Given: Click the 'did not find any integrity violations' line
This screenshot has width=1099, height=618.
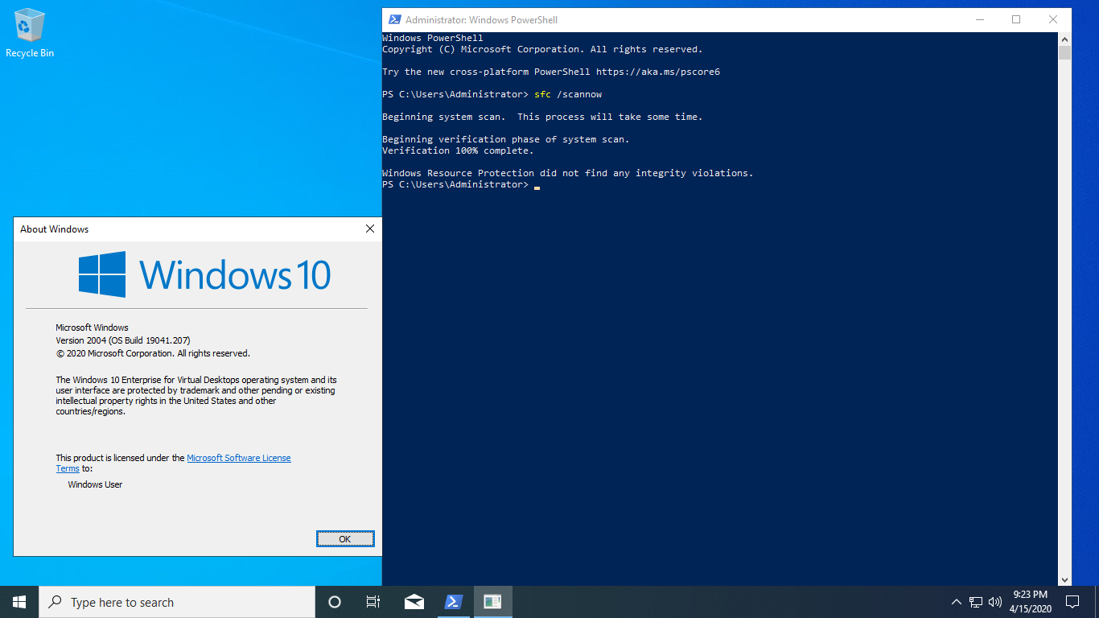Looking at the screenshot, I should point(568,173).
